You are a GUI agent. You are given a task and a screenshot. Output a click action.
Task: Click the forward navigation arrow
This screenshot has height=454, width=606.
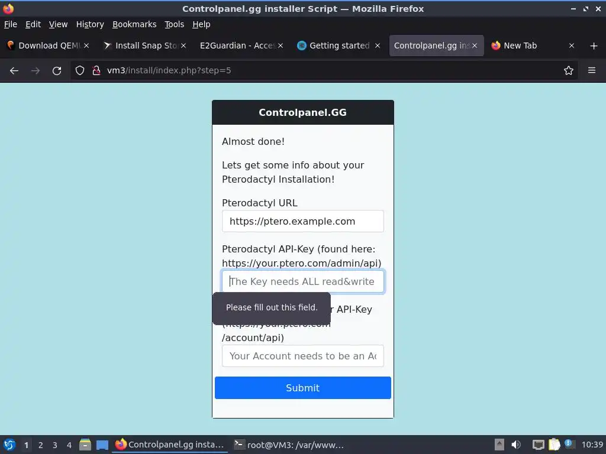(35, 71)
